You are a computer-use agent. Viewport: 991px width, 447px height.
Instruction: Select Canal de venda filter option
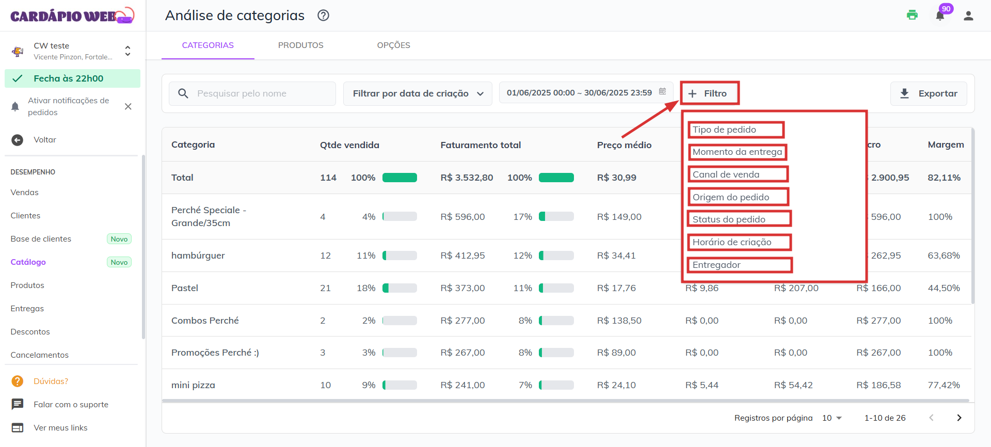click(x=738, y=174)
